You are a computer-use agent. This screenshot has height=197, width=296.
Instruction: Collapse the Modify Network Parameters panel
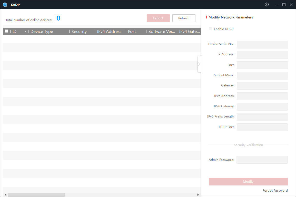click(x=199, y=64)
